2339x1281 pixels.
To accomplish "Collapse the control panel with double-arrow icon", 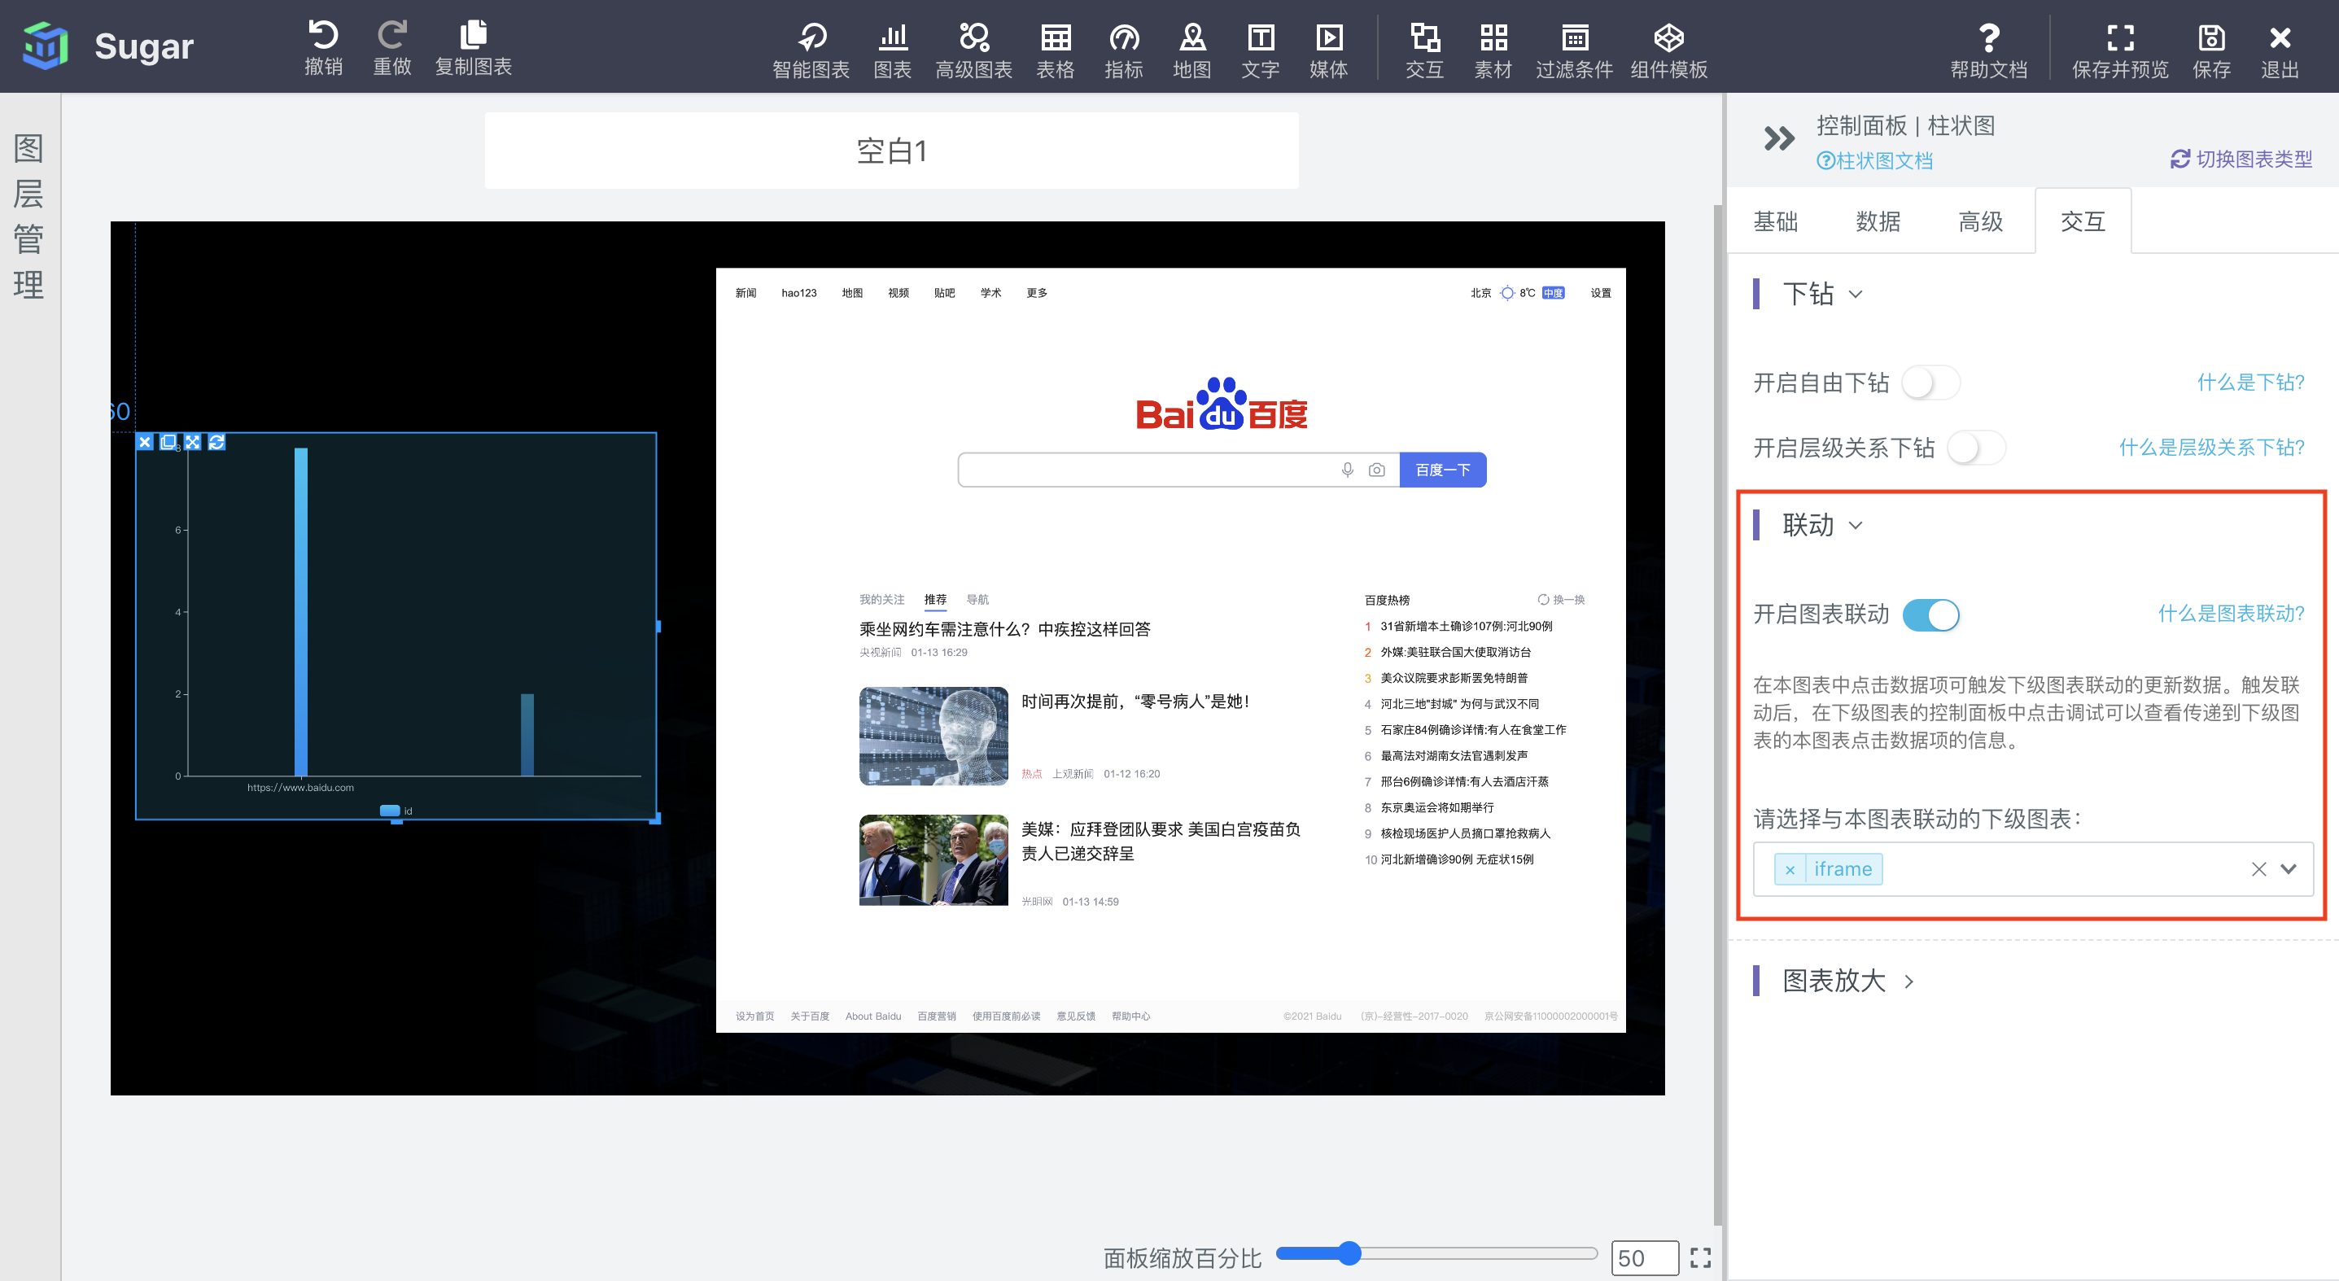I will [1779, 139].
